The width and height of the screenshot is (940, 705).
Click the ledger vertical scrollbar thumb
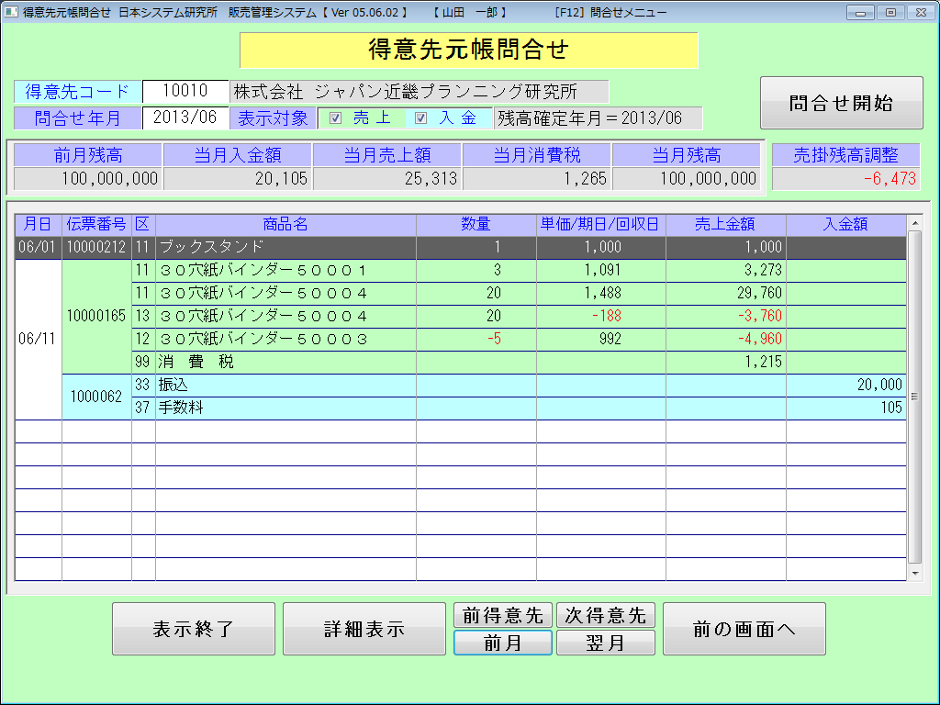pos(915,397)
